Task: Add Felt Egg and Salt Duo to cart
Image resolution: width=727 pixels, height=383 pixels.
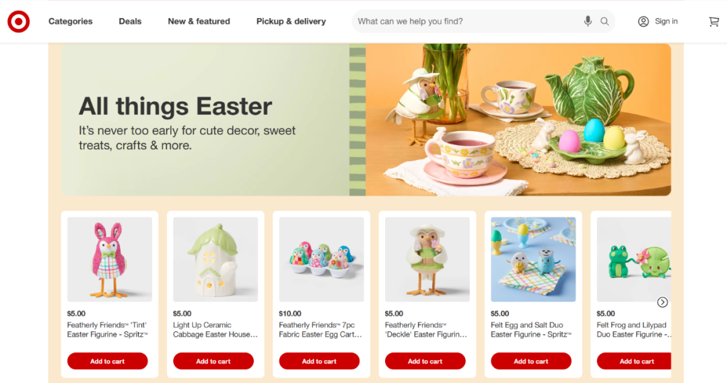Action: point(531,361)
